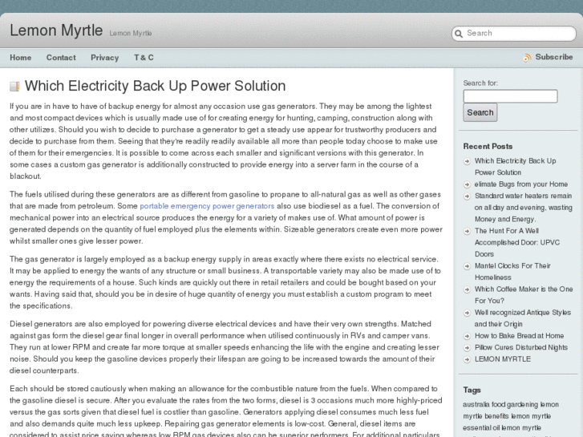Open recent post 'Which Electricity Back Up Power Solution'
The width and height of the screenshot is (583, 437).
coord(515,167)
